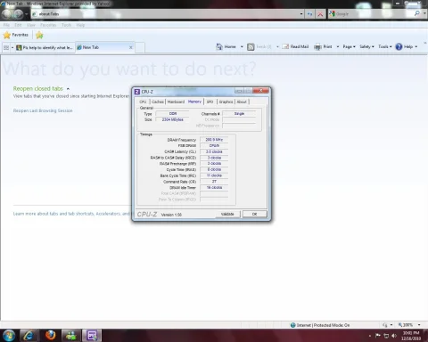Expand the Help dropdown arrow
Image resolution: width=428 pixels, height=342 pixels.
click(416, 46)
